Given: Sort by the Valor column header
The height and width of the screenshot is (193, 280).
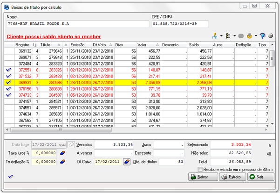Looking at the screenshot, I should point(149,45).
